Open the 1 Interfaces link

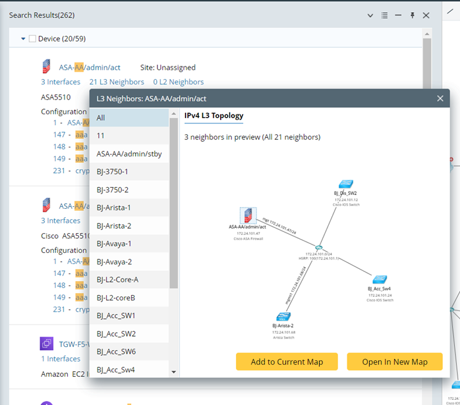click(61, 359)
